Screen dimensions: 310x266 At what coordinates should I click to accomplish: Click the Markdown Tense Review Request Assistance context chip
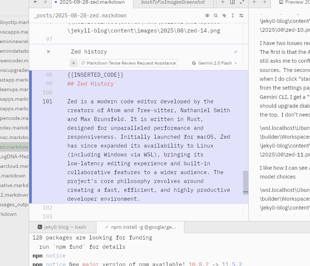pyautogui.click(x=129, y=63)
